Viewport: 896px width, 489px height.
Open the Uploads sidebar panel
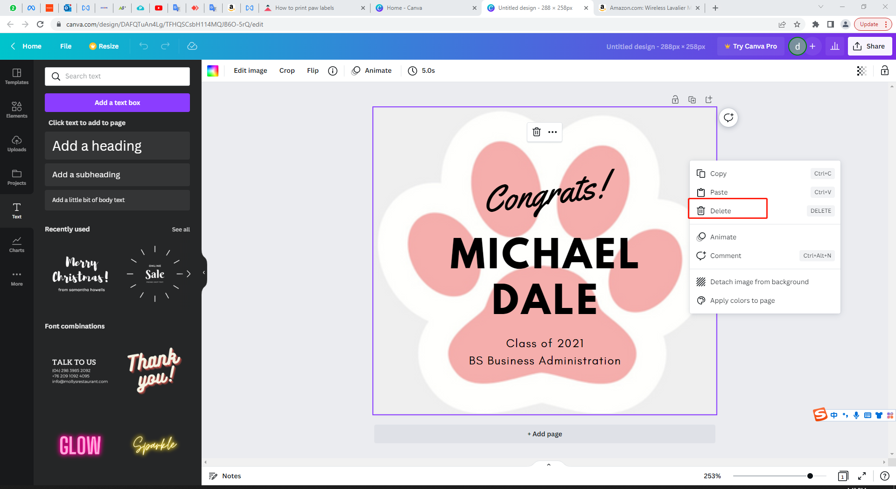point(17,143)
